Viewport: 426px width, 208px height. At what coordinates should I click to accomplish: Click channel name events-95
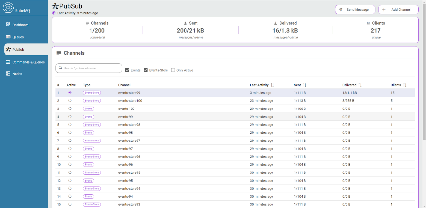[125, 181]
